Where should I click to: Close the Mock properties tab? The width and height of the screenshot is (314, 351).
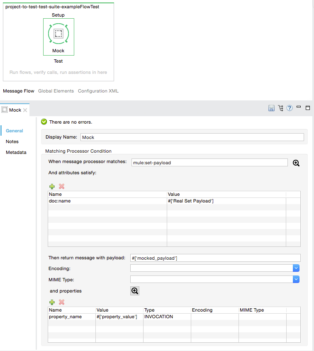25,110
